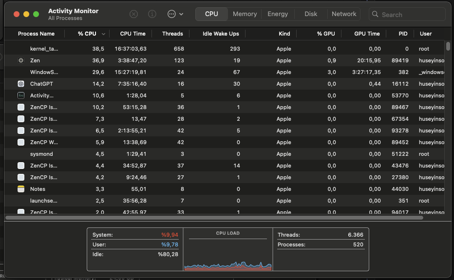Image resolution: width=454 pixels, height=280 pixels.
Task: Select the Activity Monitor process icon in list
Action: [x=21, y=95]
